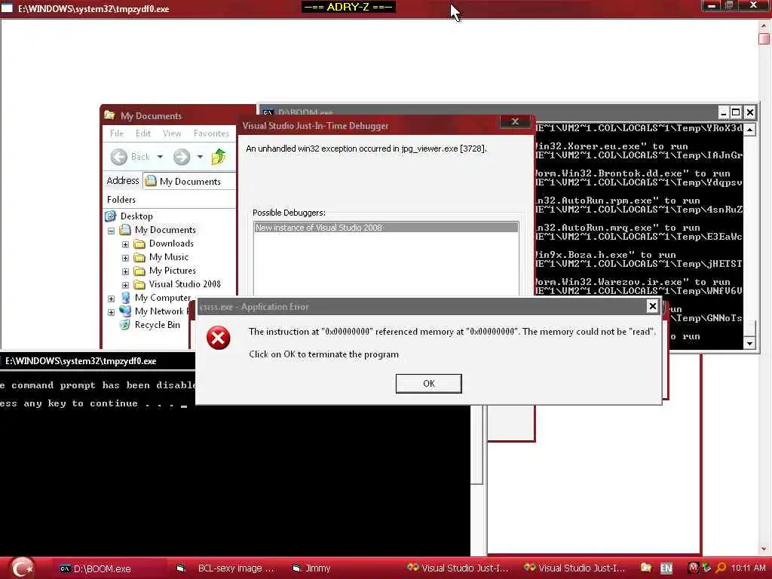Select New instance of Visual Studio 2008
Viewport: 772px width, 579px height.
[386, 228]
